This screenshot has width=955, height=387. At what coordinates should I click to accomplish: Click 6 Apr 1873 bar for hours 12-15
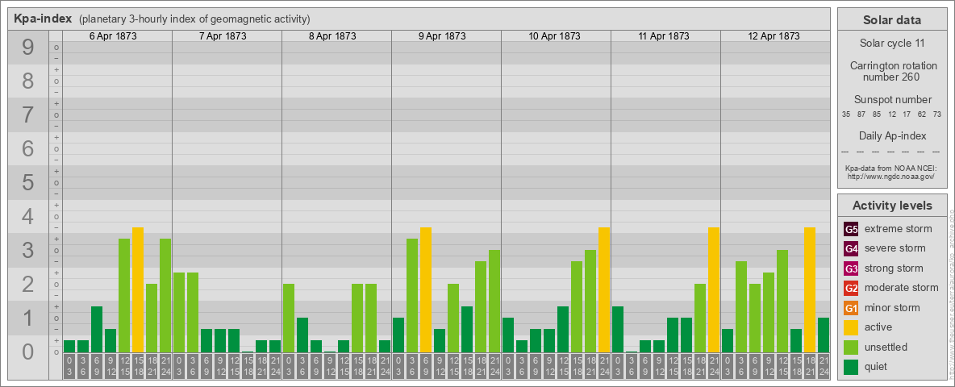[x=124, y=295]
